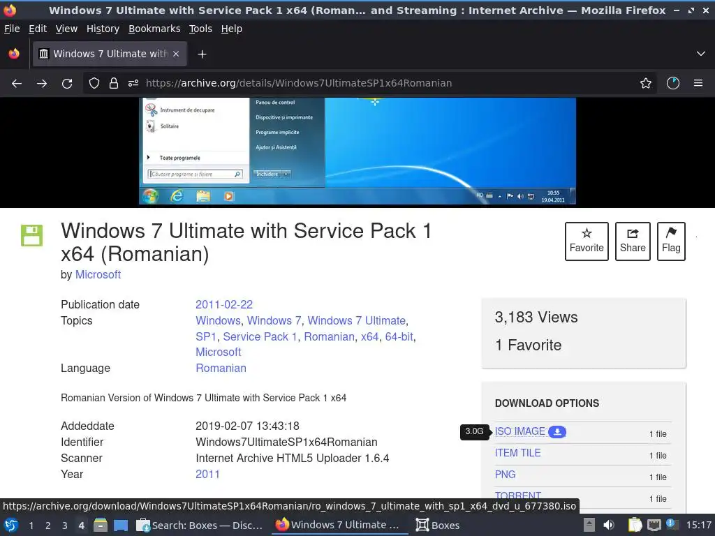Click the ISO IMAGE download arrow icon

[557, 431]
